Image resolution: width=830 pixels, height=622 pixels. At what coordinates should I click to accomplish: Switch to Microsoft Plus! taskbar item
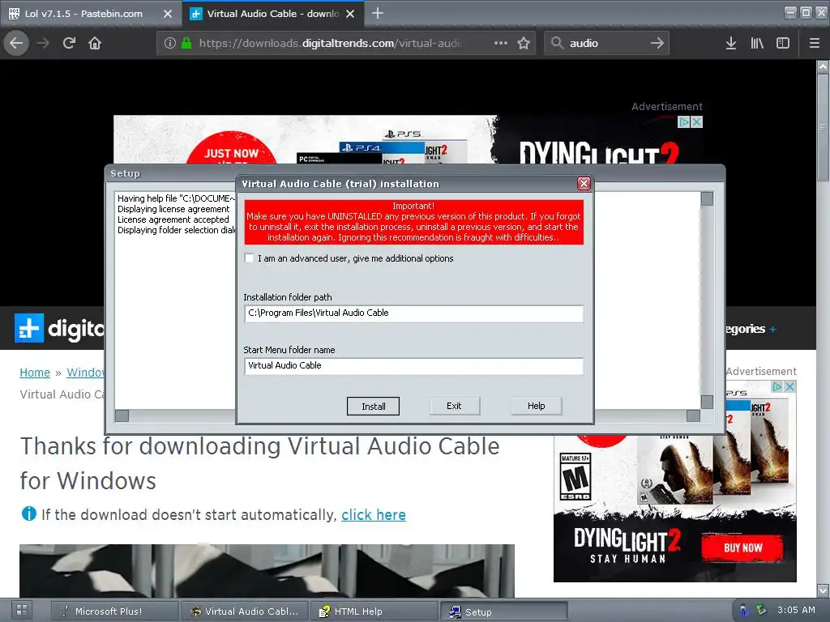click(114, 611)
